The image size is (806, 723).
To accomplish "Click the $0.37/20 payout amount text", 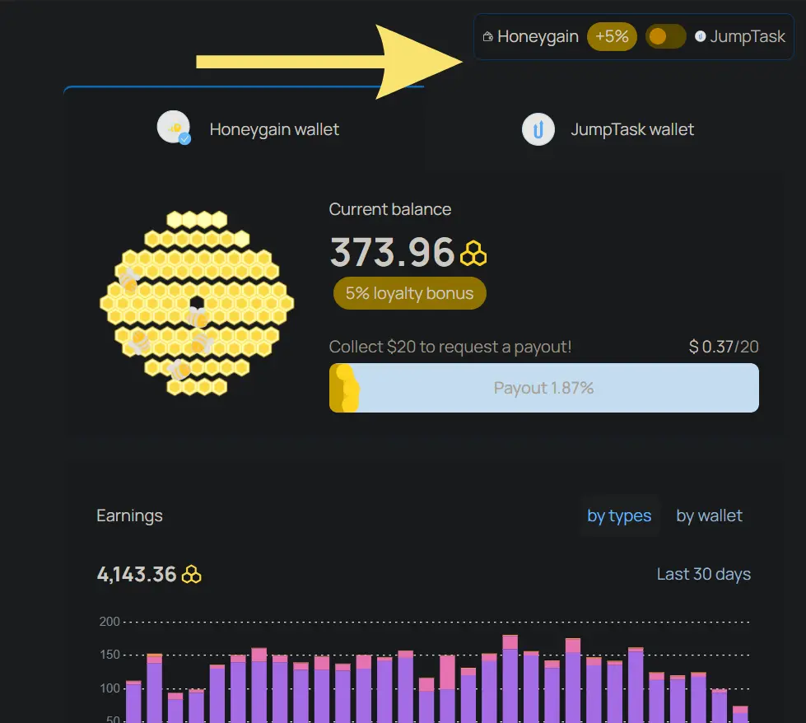I will coord(723,347).
